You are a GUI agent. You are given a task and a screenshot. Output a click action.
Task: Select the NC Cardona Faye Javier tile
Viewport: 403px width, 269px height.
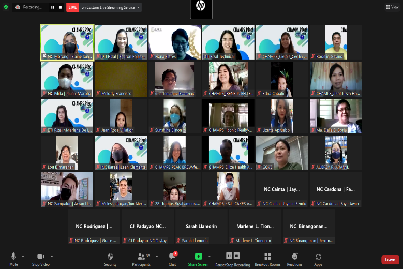[336, 189]
